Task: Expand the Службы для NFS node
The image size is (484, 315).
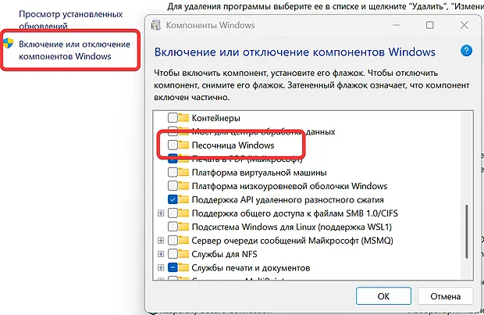Action: coord(161,254)
